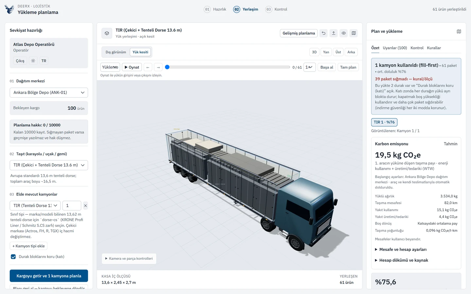The height and width of the screenshot is (294, 471).
Task: Open Dağıtım merkezi dropdown Ankara Bölge Depo
Action: click(x=49, y=92)
